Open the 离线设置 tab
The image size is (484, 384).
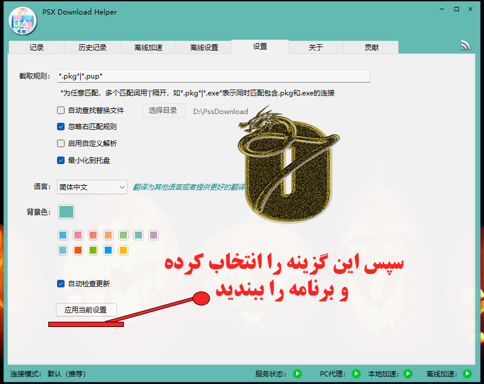(x=204, y=48)
